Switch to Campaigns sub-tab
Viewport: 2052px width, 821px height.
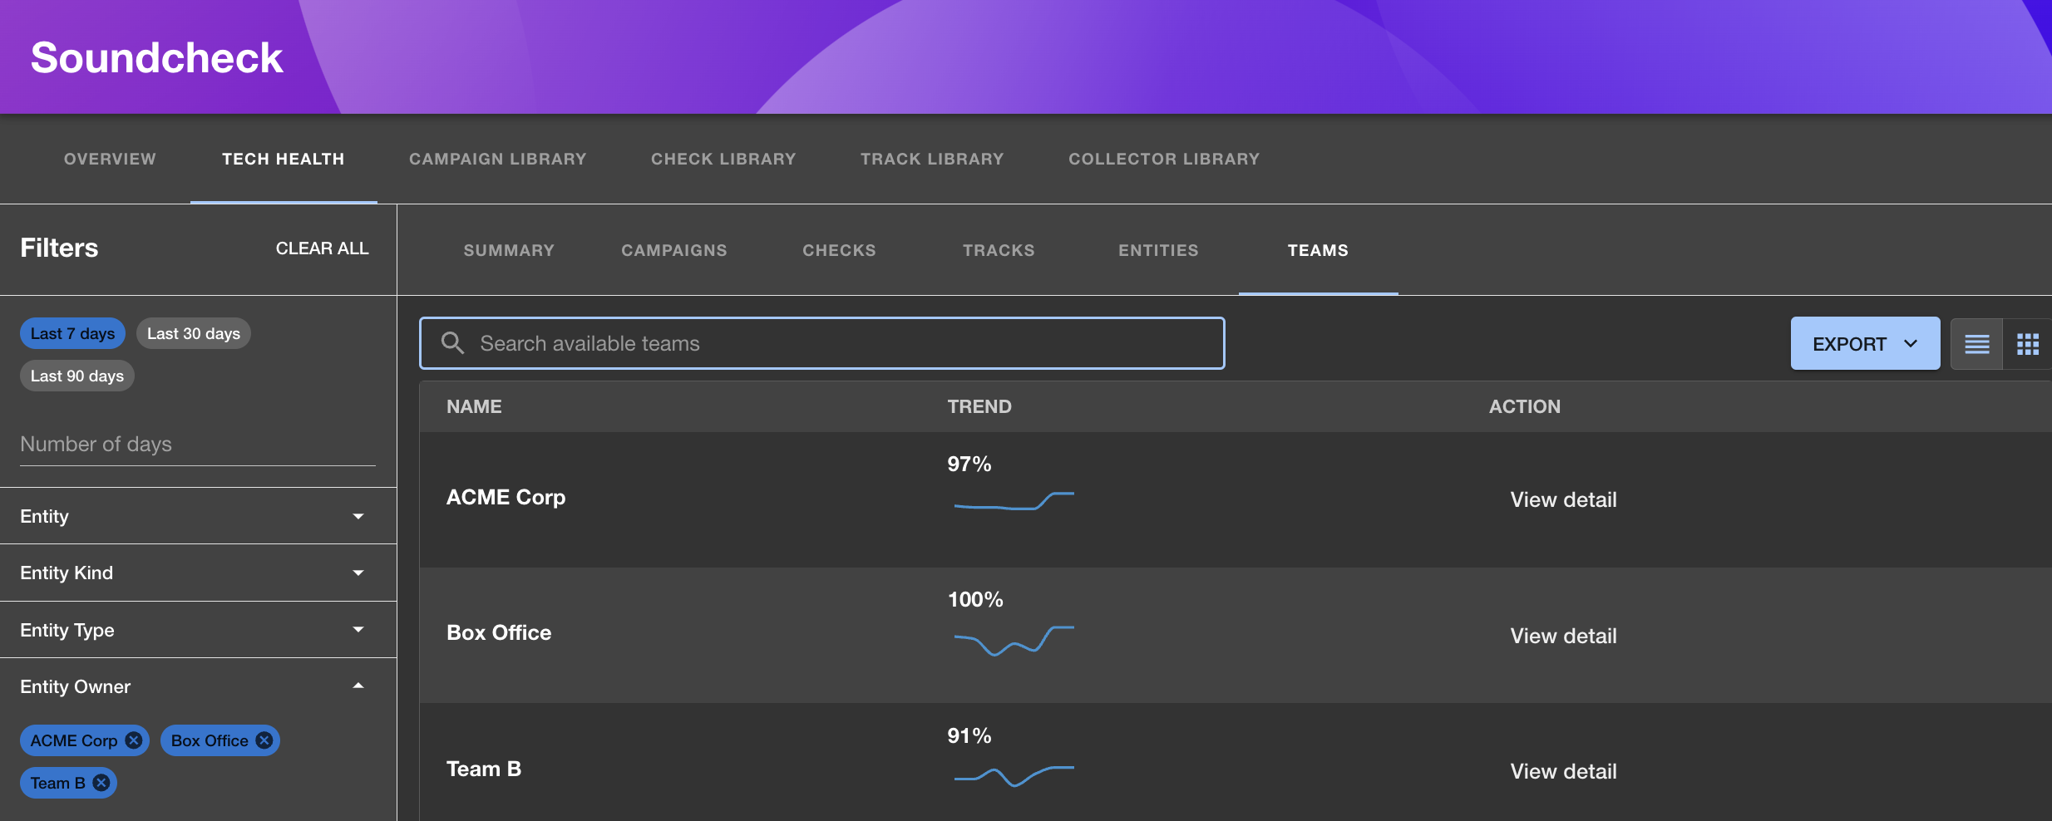point(674,250)
